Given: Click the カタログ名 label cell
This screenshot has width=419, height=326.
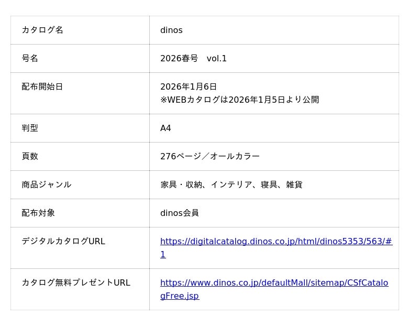Looking at the screenshot, I should (x=42, y=30).
